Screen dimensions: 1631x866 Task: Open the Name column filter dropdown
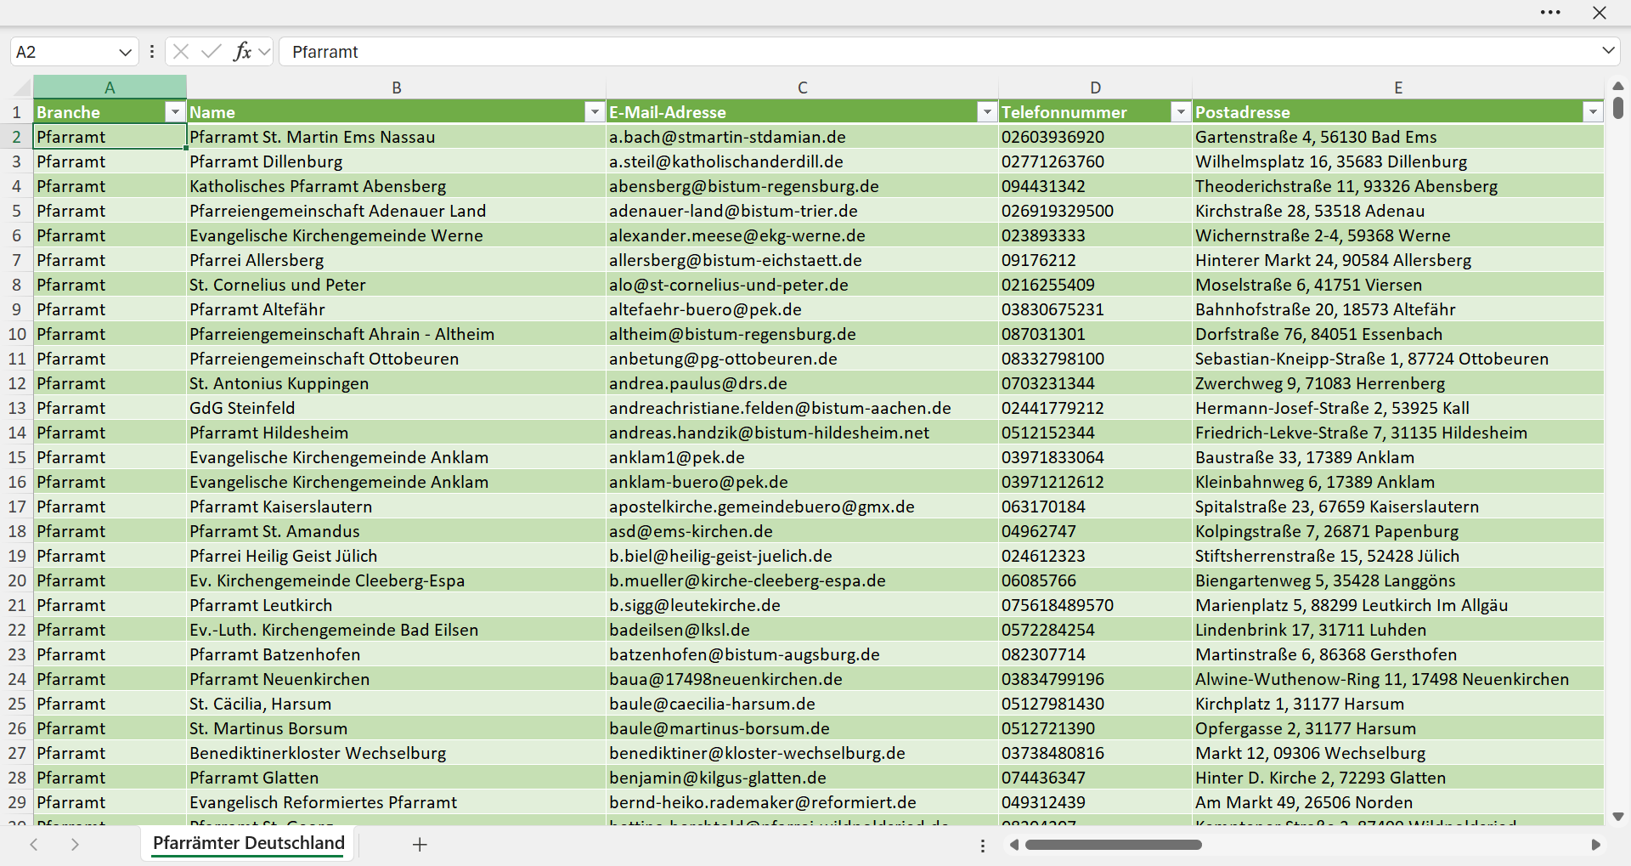pos(595,112)
